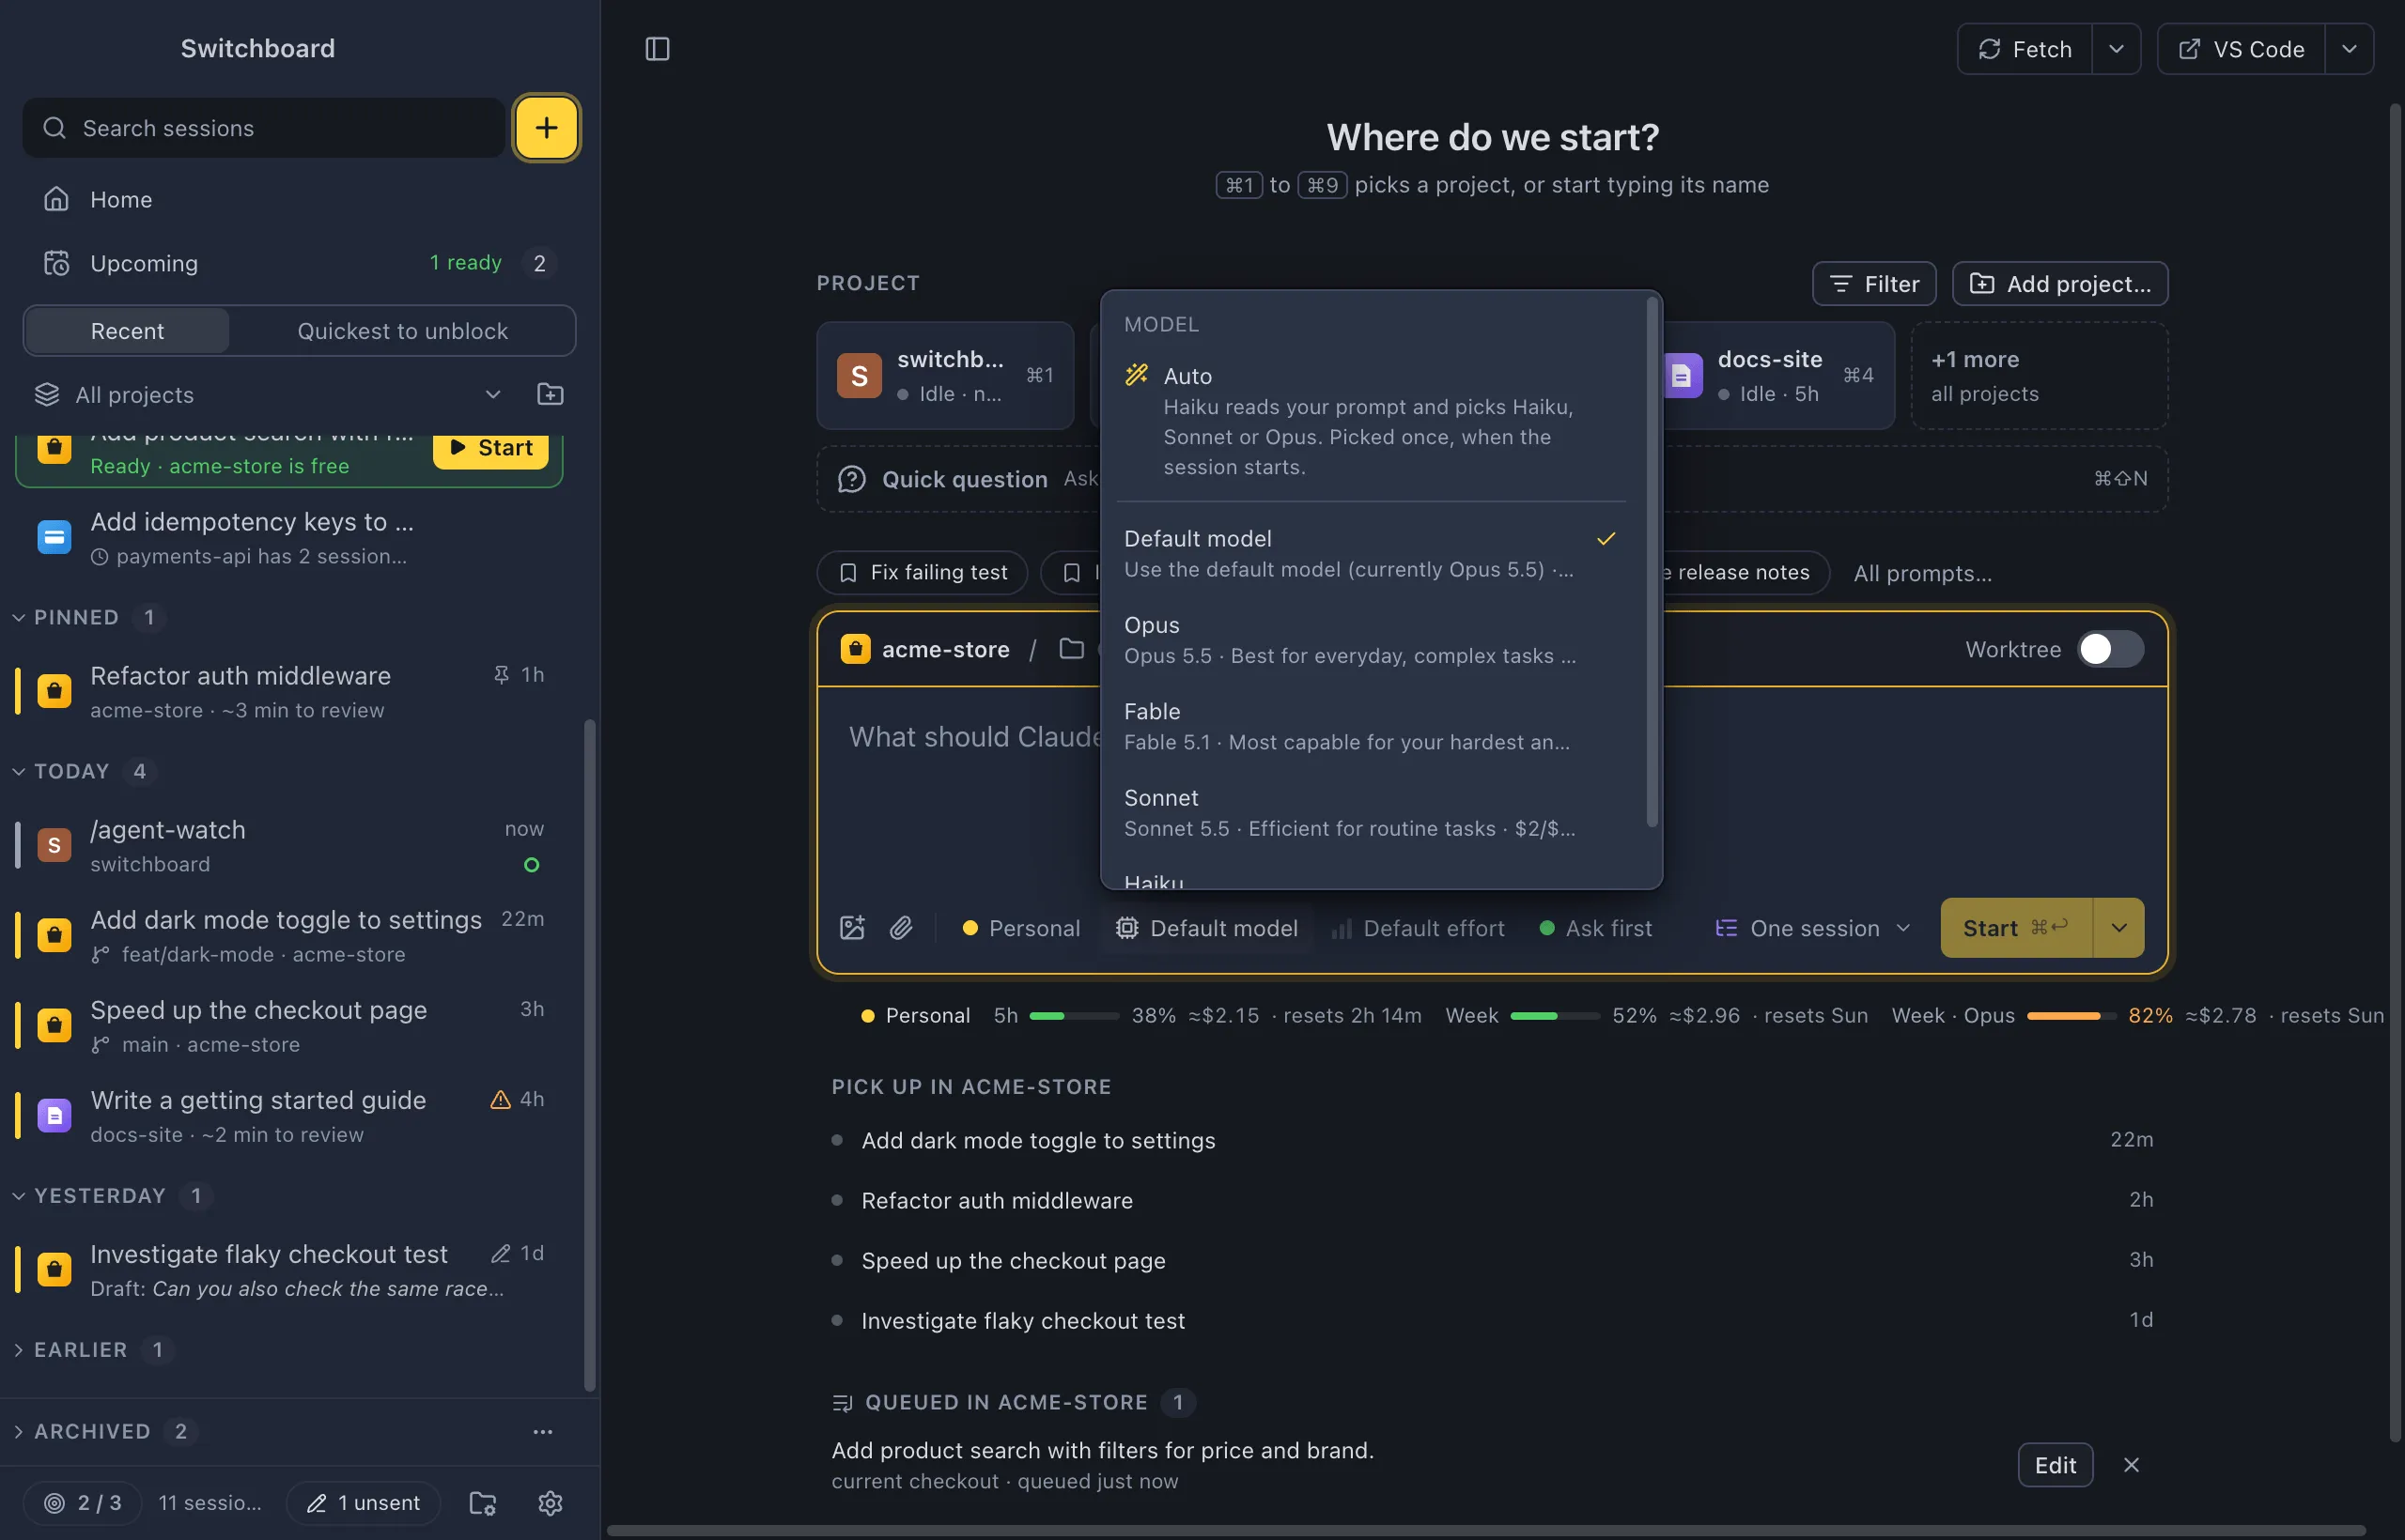This screenshot has width=2405, height=1540.
Task: Remove queued item with the X icon
Action: pos(2132,1465)
